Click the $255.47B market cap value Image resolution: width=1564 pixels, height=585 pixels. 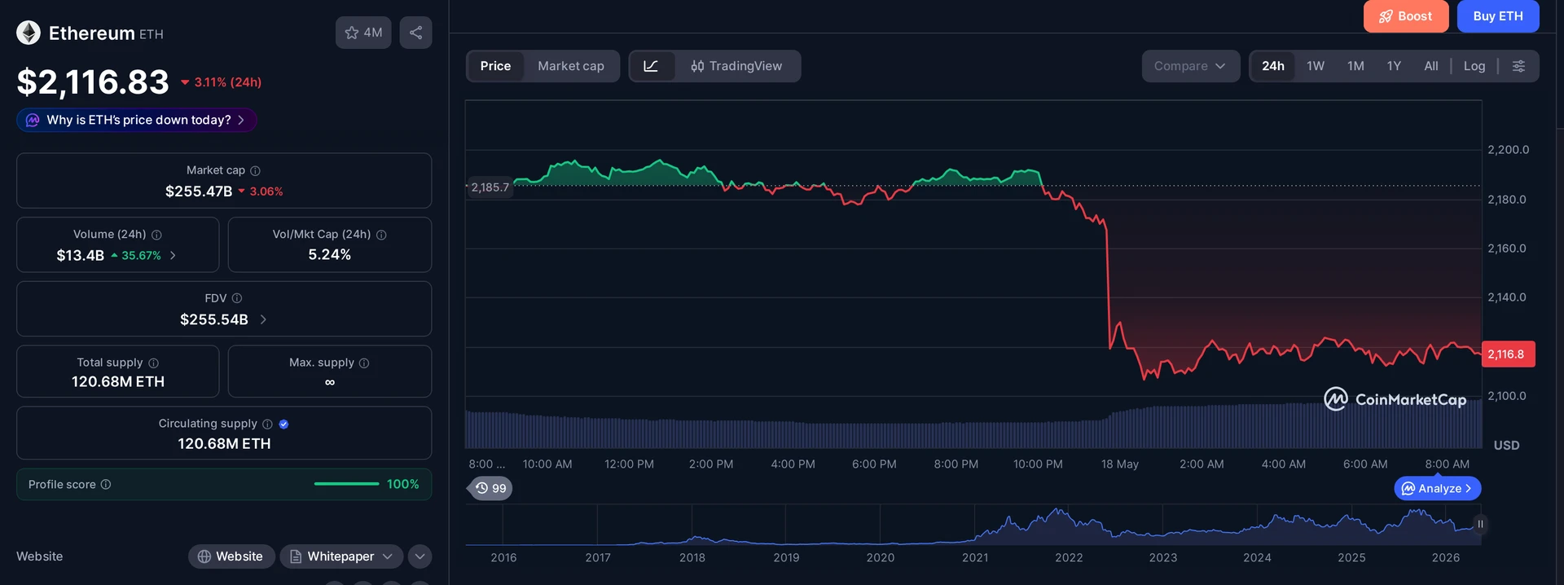click(x=199, y=191)
